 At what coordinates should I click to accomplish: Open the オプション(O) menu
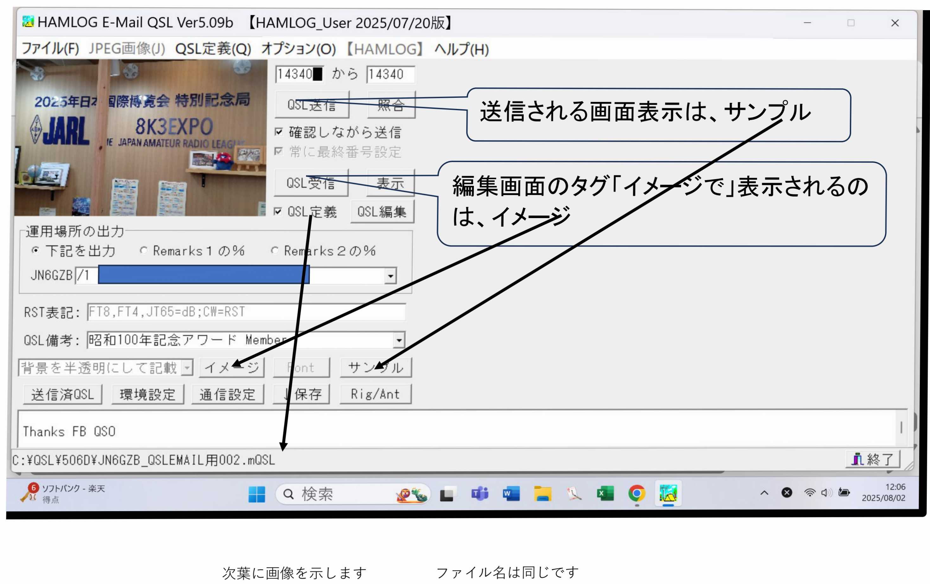tap(298, 49)
